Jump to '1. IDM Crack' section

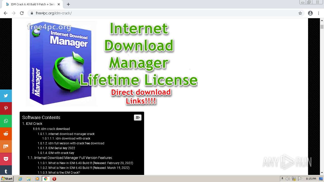[x=32, y=124]
